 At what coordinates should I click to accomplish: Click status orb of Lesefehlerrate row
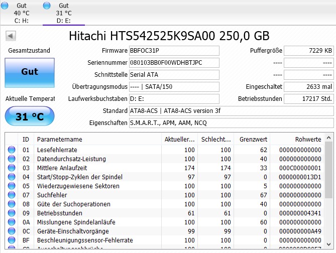pyautogui.click(x=12, y=150)
